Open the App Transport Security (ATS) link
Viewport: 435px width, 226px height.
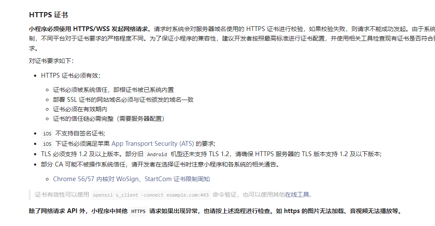[153, 144]
